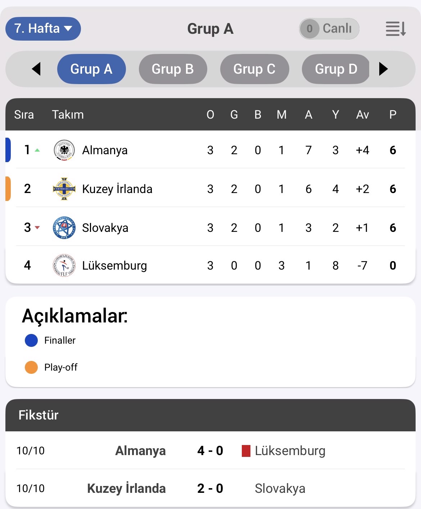Click the blue Finaller legend dot
The width and height of the screenshot is (421, 509).
[31, 340]
